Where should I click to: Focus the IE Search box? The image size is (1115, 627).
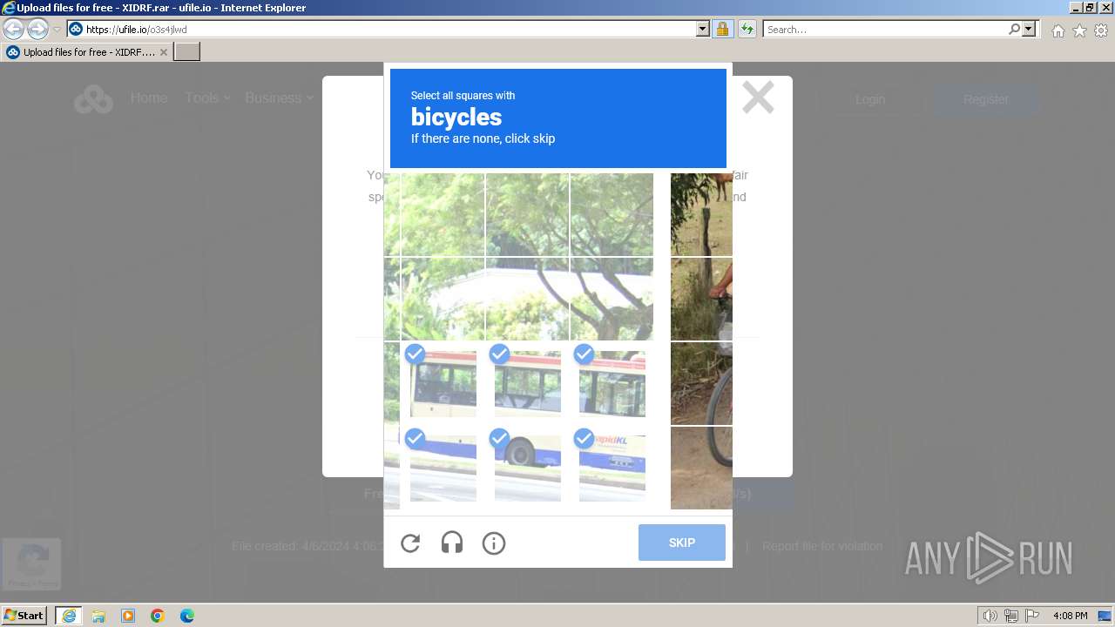point(885,29)
